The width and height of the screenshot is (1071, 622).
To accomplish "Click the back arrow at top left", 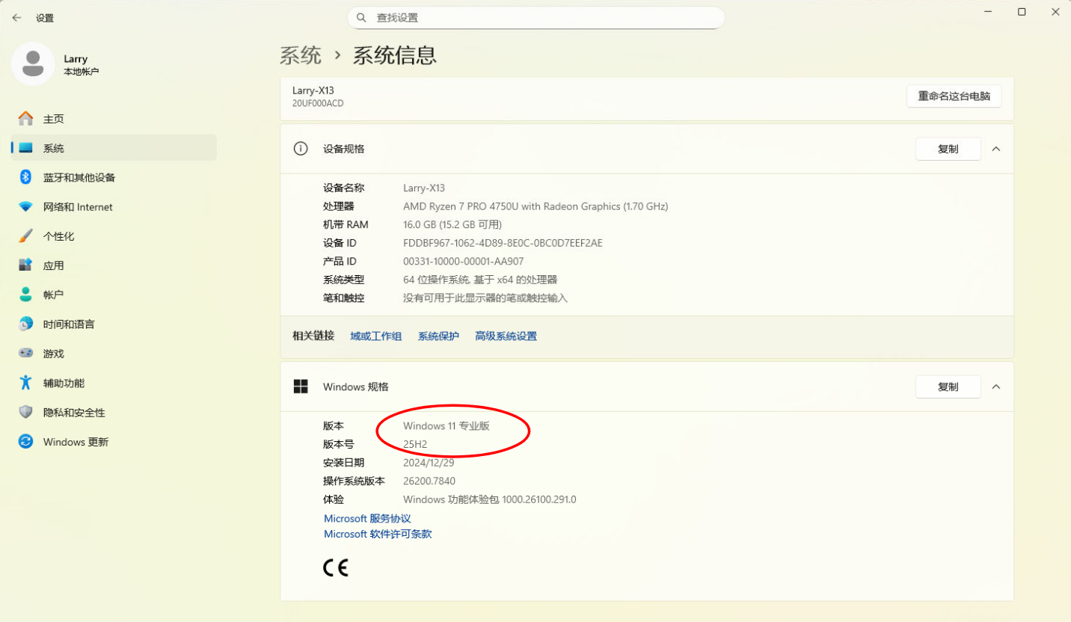I will [16, 17].
